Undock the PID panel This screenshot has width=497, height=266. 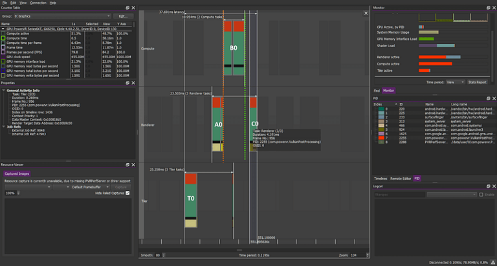tap(489, 98)
